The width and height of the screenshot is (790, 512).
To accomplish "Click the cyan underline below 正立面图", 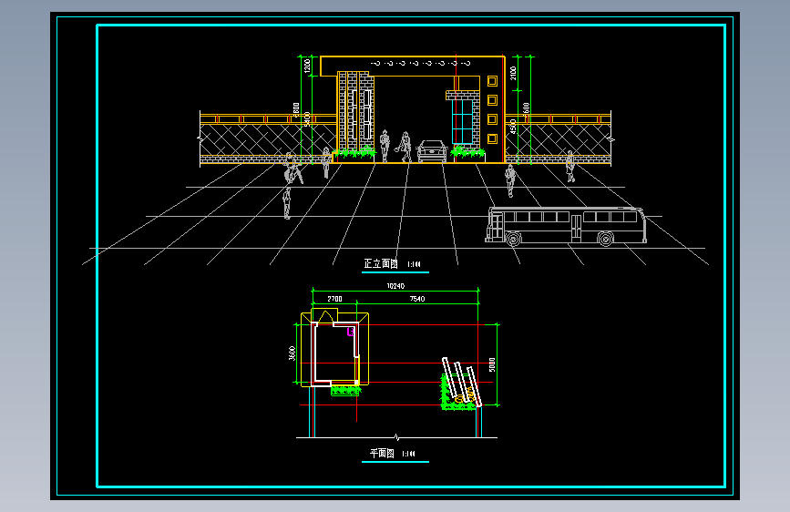I will tap(395, 272).
